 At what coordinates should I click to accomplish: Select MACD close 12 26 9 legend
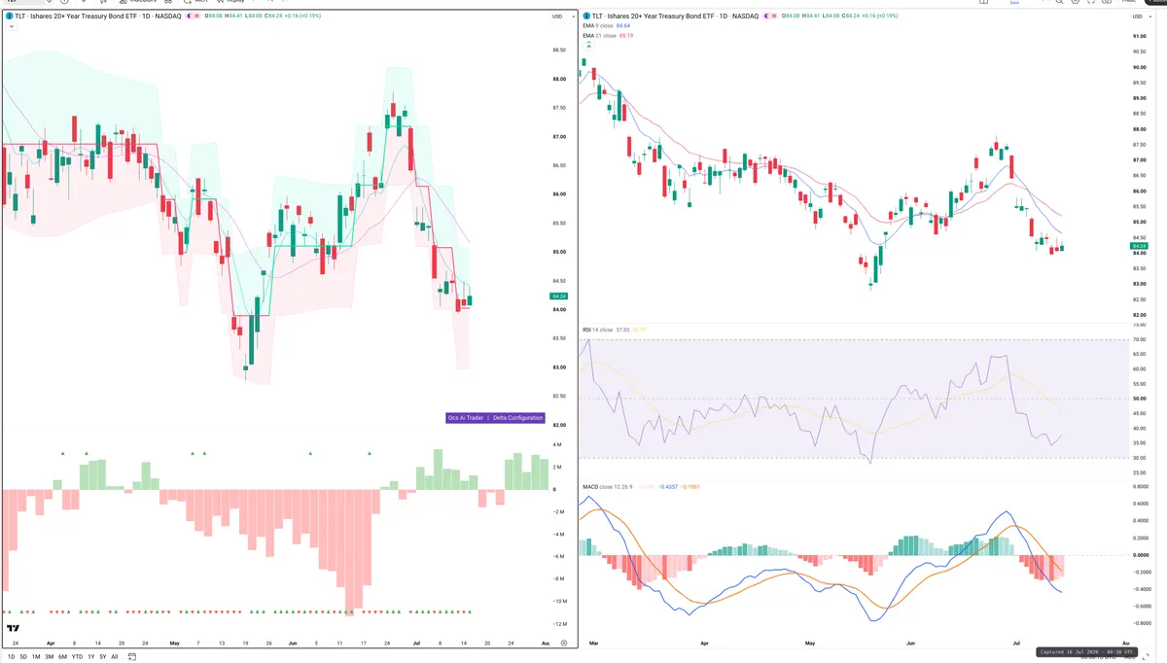(x=607, y=486)
